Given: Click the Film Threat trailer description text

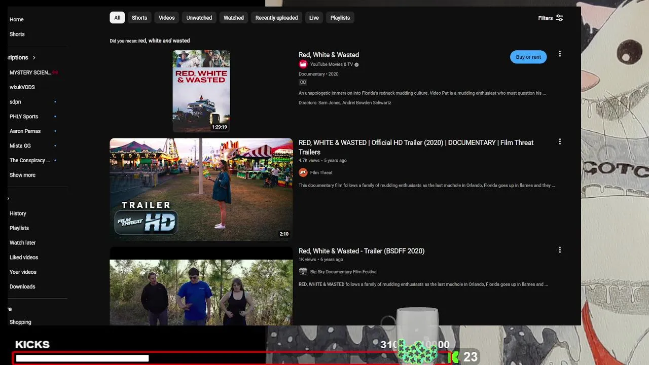Looking at the screenshot, I should (x=426, y=186).
